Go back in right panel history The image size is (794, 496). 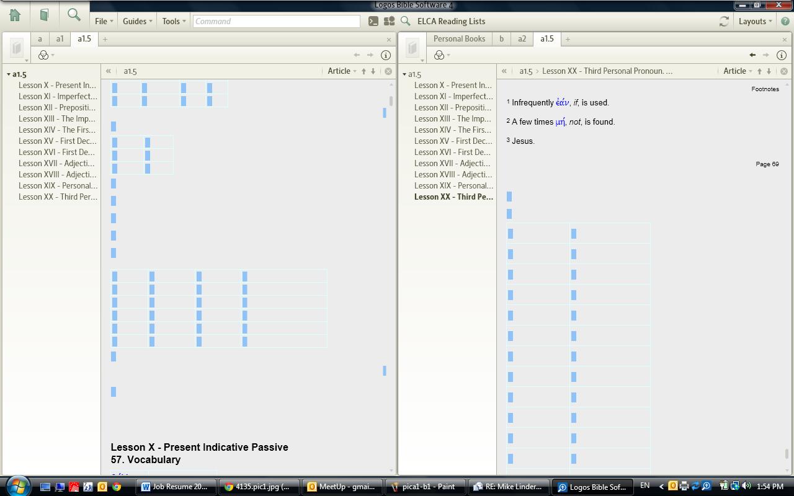pyautogui.click(x=752, y=55)
